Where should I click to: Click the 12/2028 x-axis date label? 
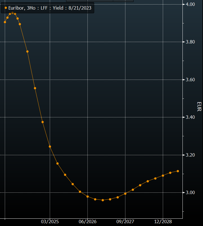[163, 222]
